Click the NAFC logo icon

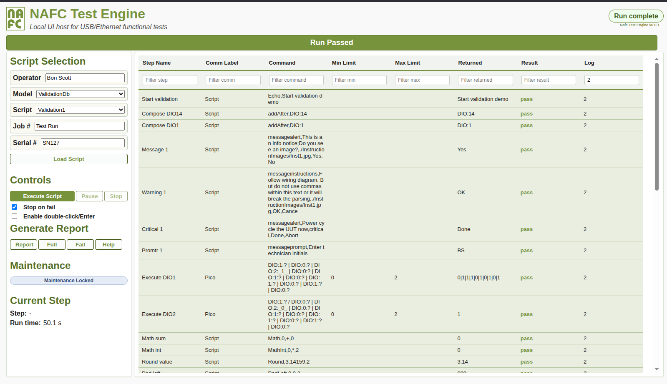coord(15,19)
